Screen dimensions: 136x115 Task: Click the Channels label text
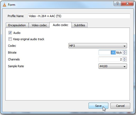click(x=14, y=59)
